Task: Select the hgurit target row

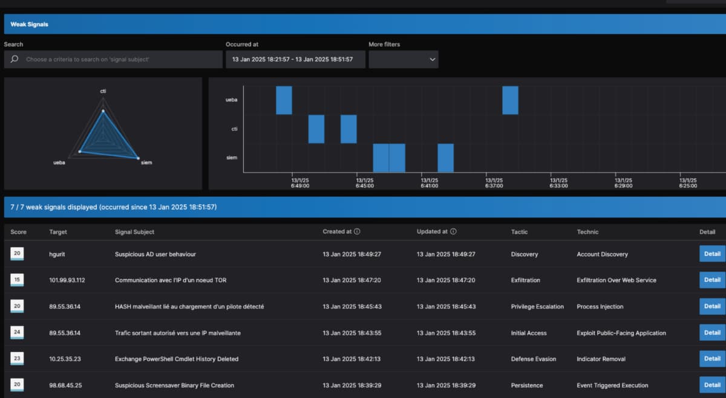Action: point(58,254)
